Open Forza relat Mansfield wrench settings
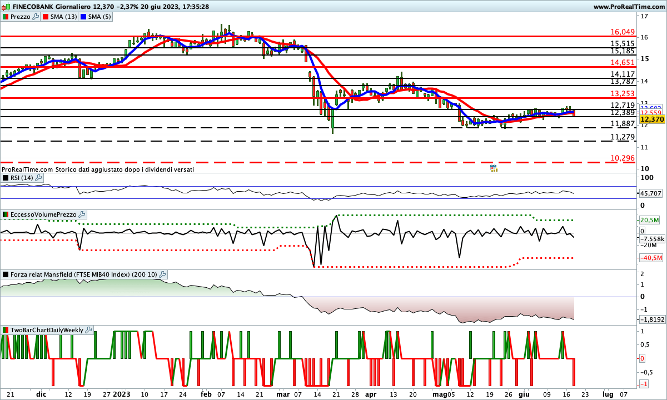This screenshot has height=400, width=667. click(162, 274)
